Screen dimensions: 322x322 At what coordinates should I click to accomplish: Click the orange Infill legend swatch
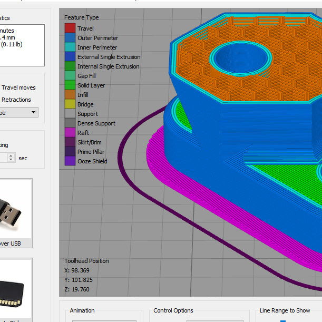pos(70,95)
